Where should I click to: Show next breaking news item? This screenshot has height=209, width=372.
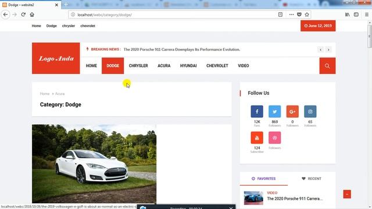point(328,49)
